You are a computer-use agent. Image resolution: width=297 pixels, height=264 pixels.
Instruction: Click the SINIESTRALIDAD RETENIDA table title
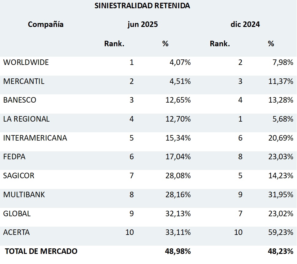pos(142,6)
